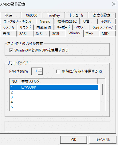This screenshot has width=118, height=145.
Task: Select the サウンド tab
Action: pos(25,28)
